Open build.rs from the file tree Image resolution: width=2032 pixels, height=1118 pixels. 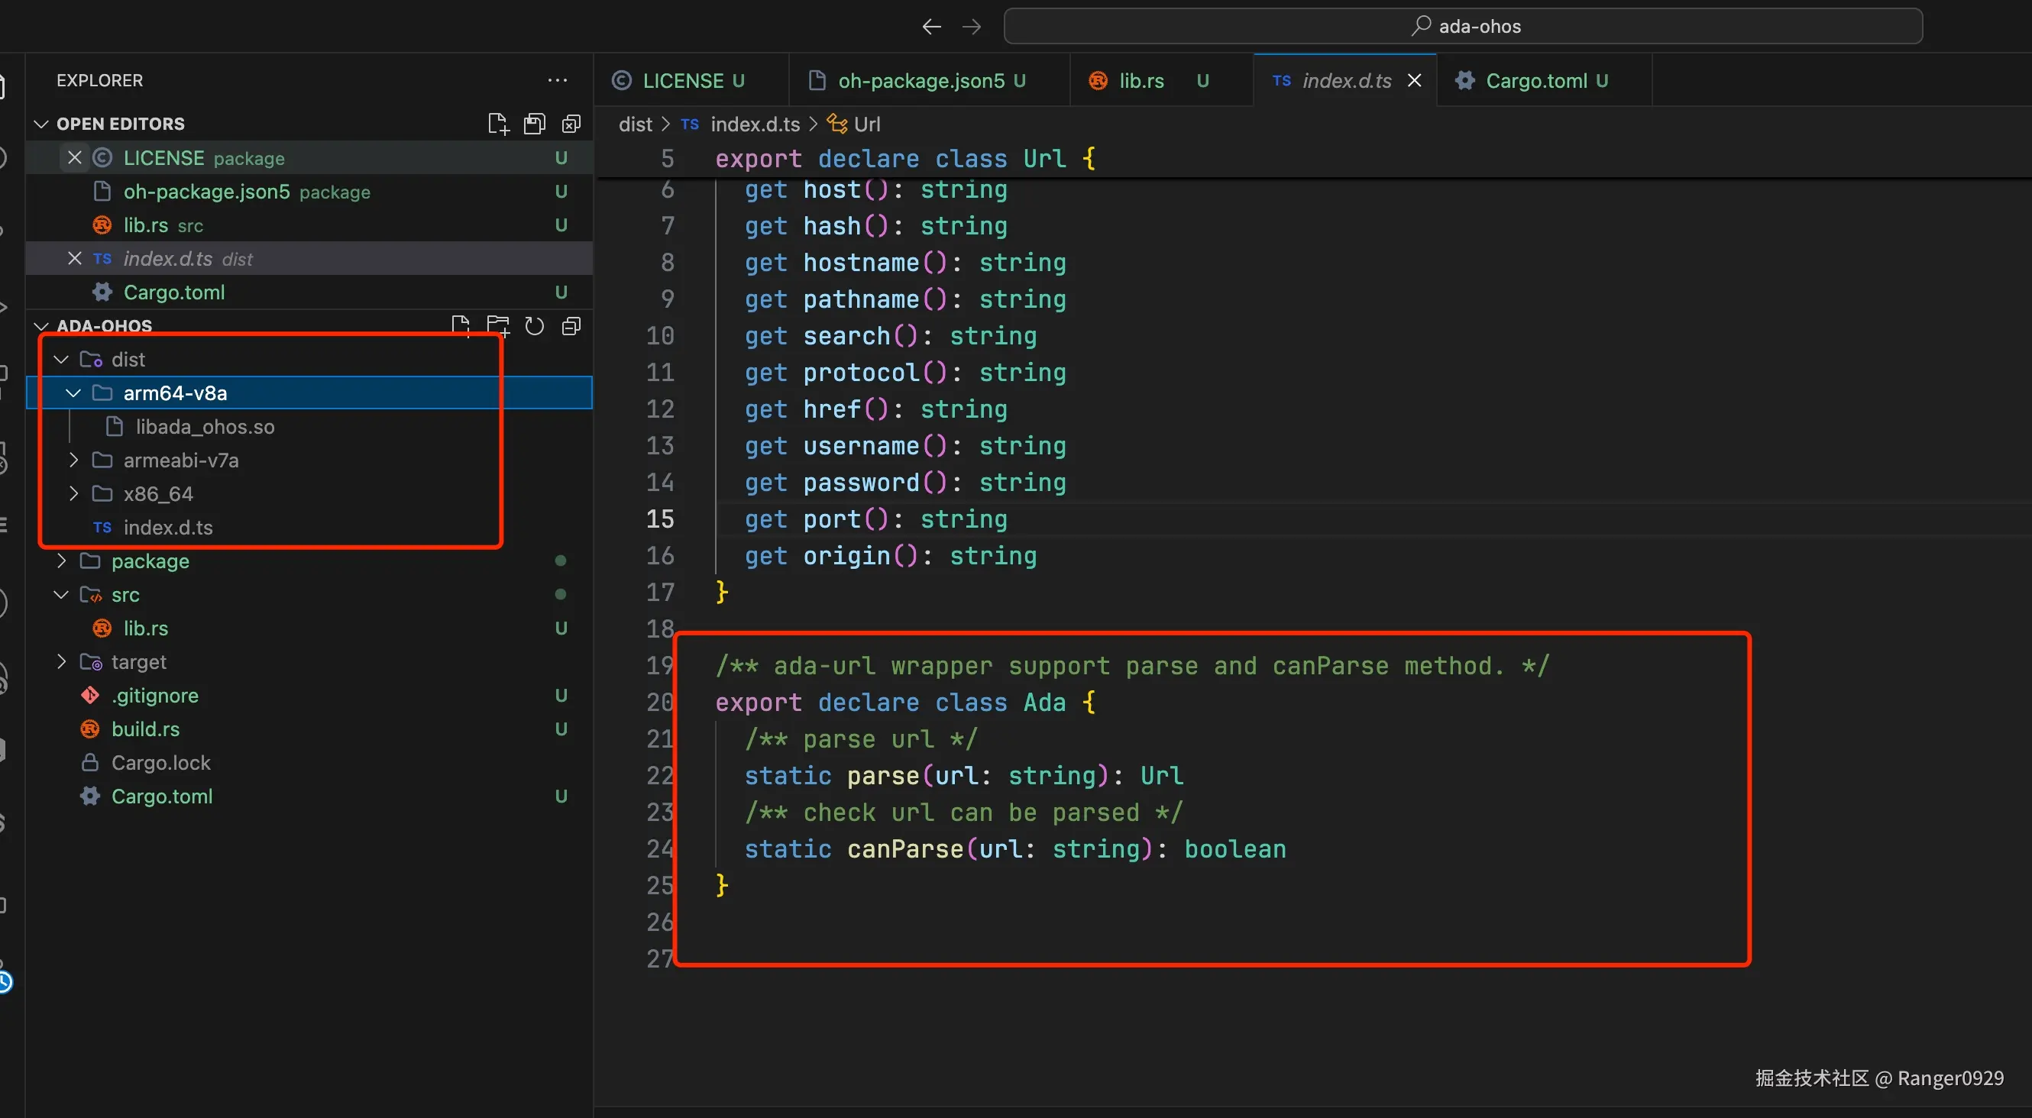click(145, 729)
